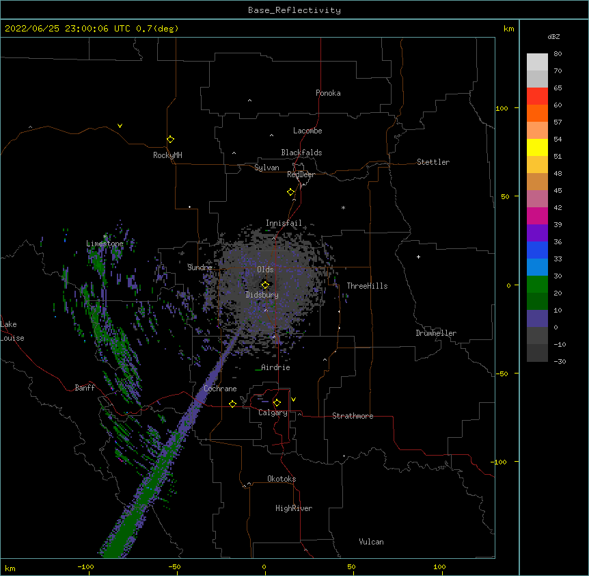
Task: Select the white asterisk above the Limestone label
Action: pyautogui.click(x=105, y=236)
